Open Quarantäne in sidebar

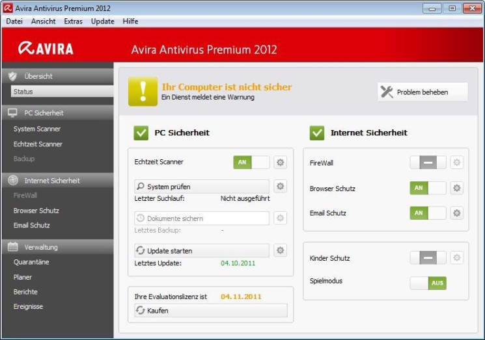point(31,262)
